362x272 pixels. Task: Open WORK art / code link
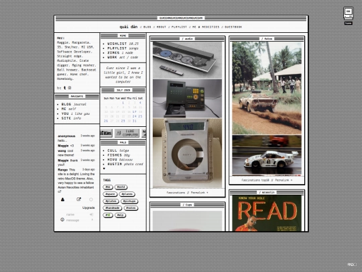(x=123, y=57)
